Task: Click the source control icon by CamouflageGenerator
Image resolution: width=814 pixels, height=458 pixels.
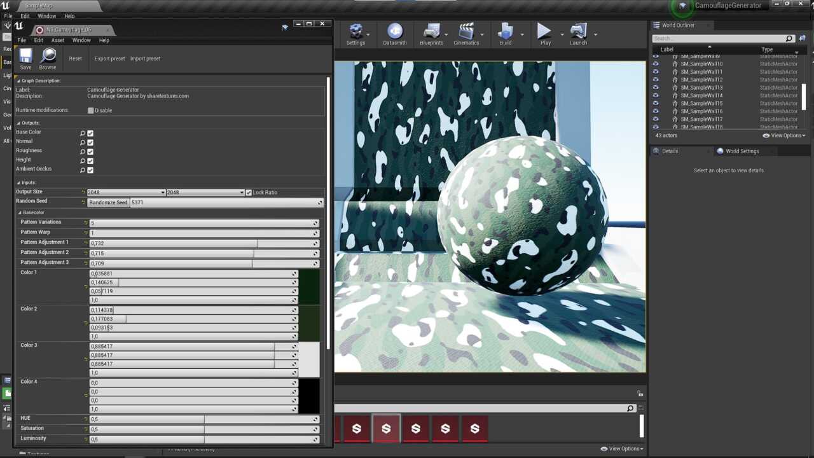Action: (682, 6)
